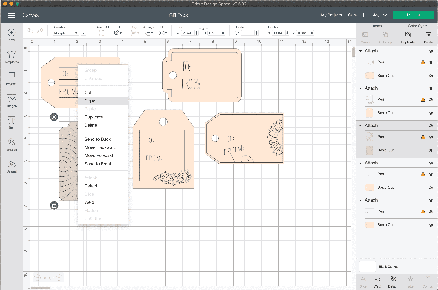
Task: Hide the fourth Pen layer
Action: coord(431,174)
